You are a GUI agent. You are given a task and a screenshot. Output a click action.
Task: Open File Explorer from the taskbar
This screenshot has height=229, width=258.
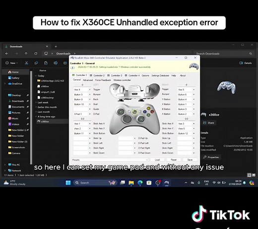click(x=131, y=182)
